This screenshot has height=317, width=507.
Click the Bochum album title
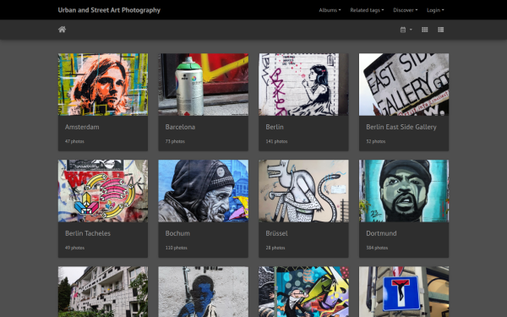(177, 233)
